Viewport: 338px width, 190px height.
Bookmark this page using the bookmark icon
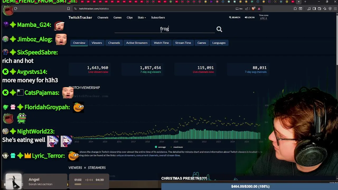(68, 9)
